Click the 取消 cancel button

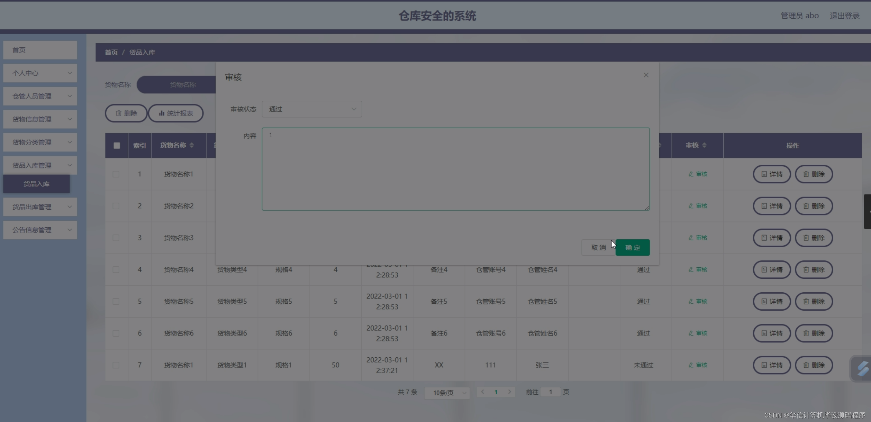tap(598, 247)
